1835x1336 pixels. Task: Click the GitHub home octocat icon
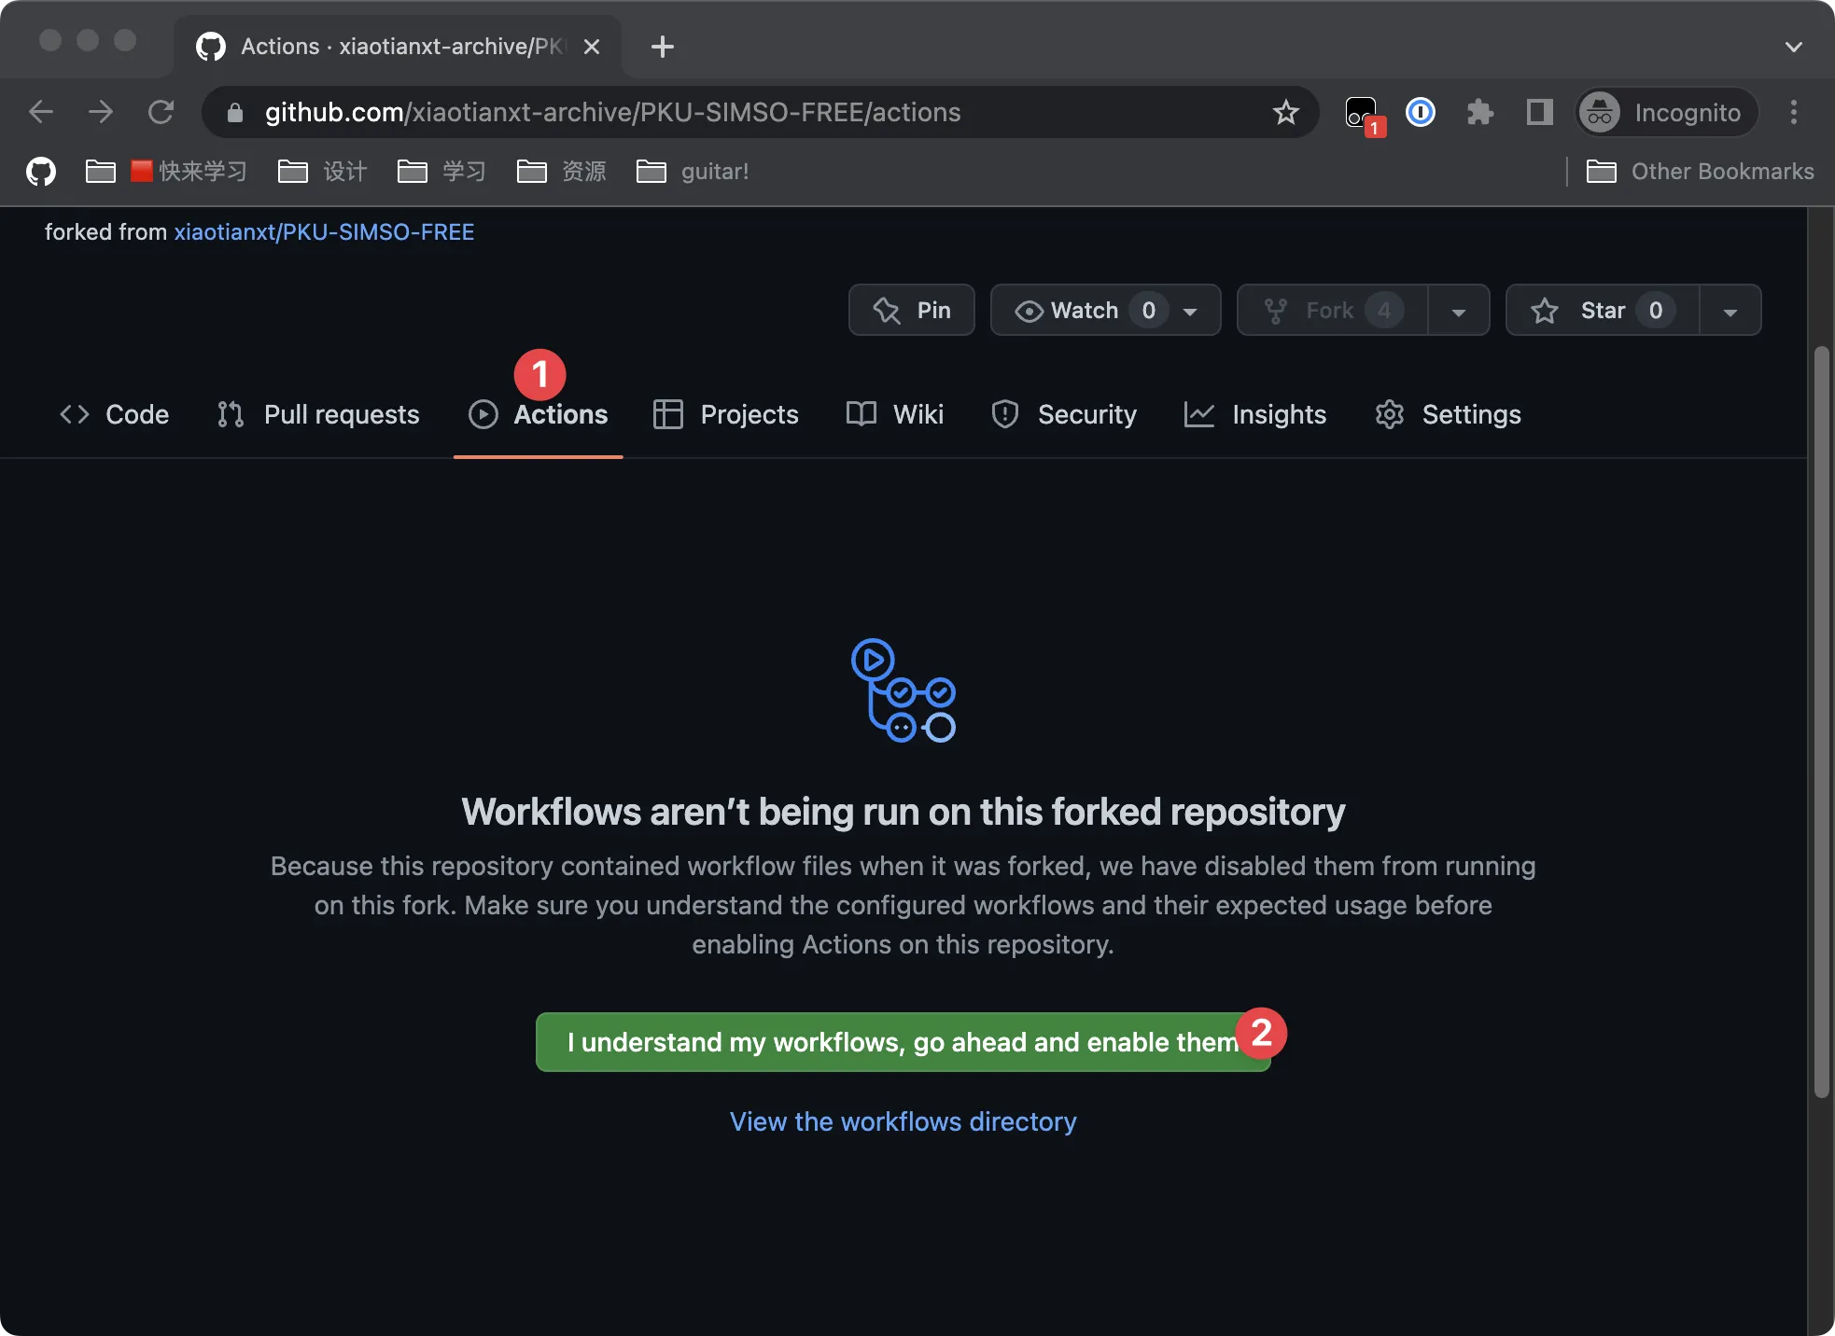tap(40, 171)
